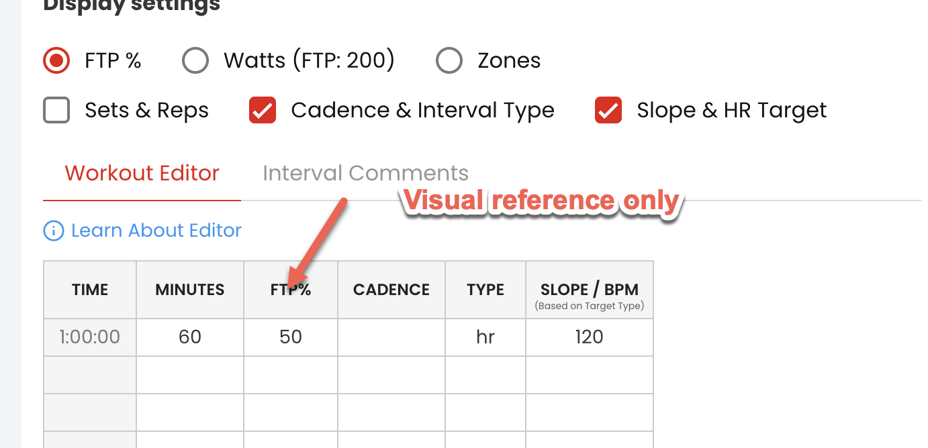The width and height of the screenshot is (928, 448).
Task: Click the empty cadence cell in first row
Action: coord(391,337)
